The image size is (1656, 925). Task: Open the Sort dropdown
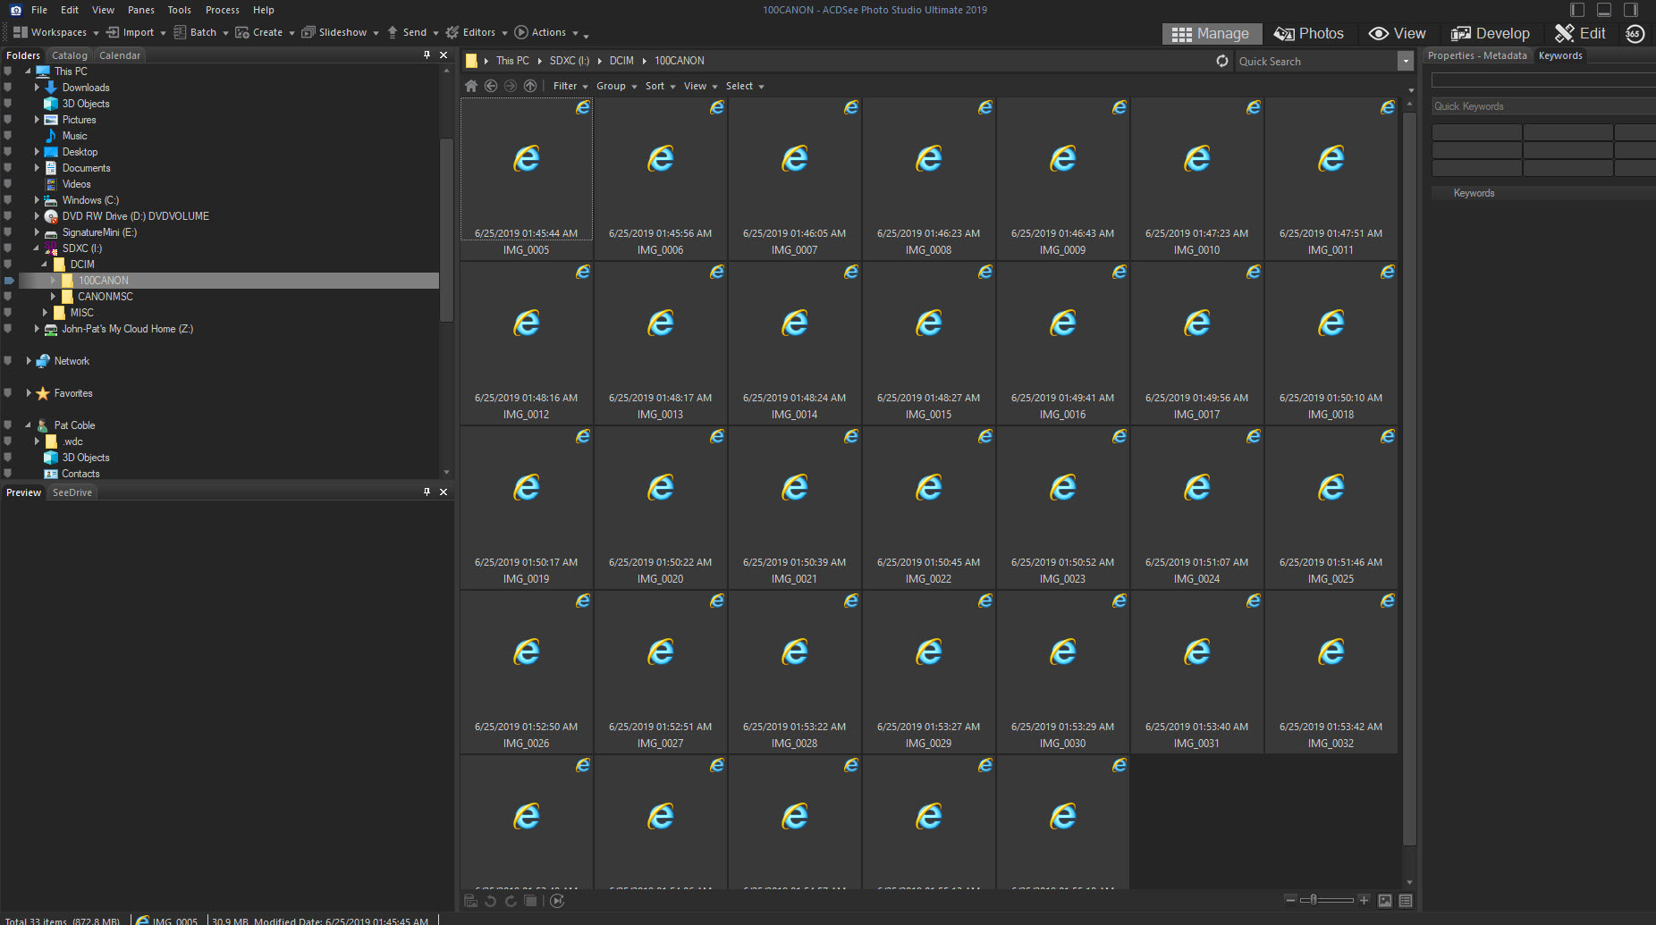[x=660, y=86]
